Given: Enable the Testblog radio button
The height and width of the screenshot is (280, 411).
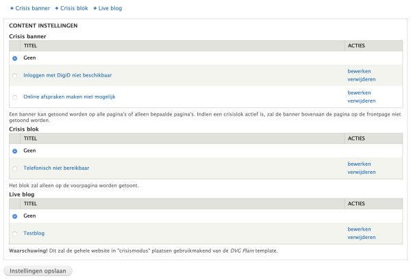Looking at the screenshot, I should 15,233.
